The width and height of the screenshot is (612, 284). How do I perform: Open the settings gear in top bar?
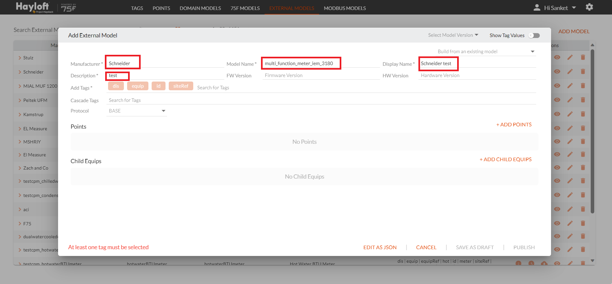pyautogui.click(x=589, y=7)
